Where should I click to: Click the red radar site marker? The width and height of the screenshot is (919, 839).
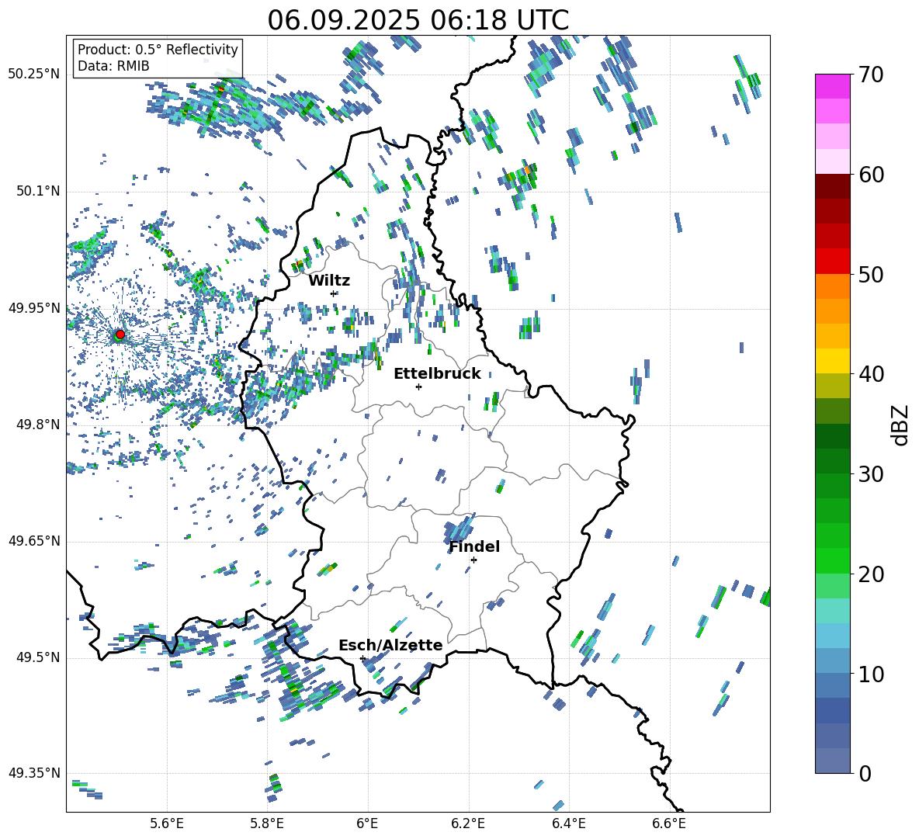point(120,335)
